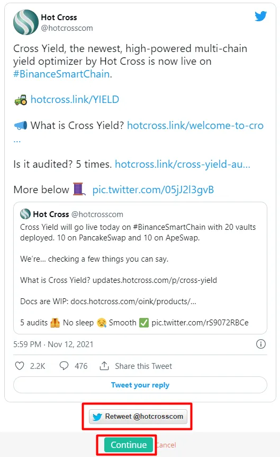Open the #BinanceSmartChain hashtag
Screen dimensions: 280x457
point(61,74)
